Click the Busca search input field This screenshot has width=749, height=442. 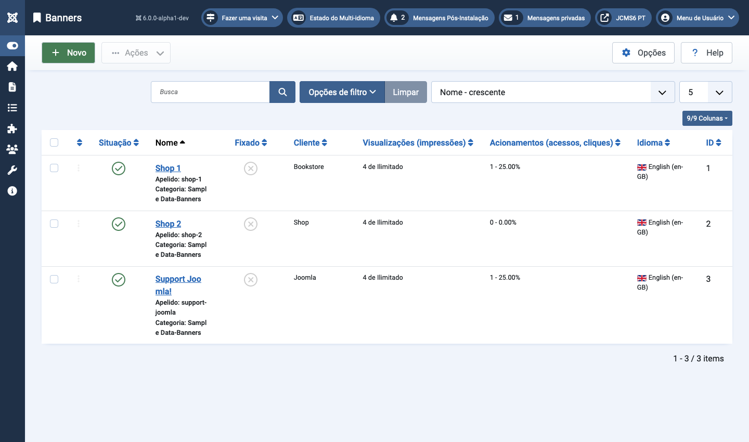(x=210, y=92)
